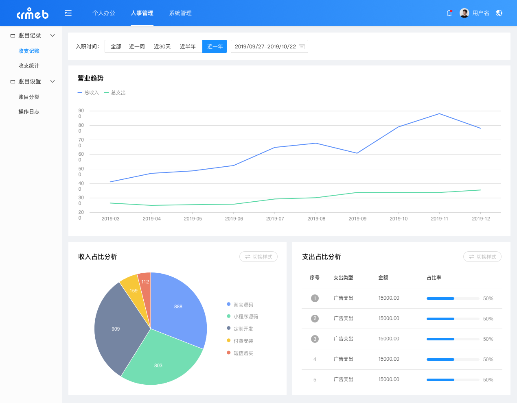Select the 近半年 time filter

[x=188, y=47]
